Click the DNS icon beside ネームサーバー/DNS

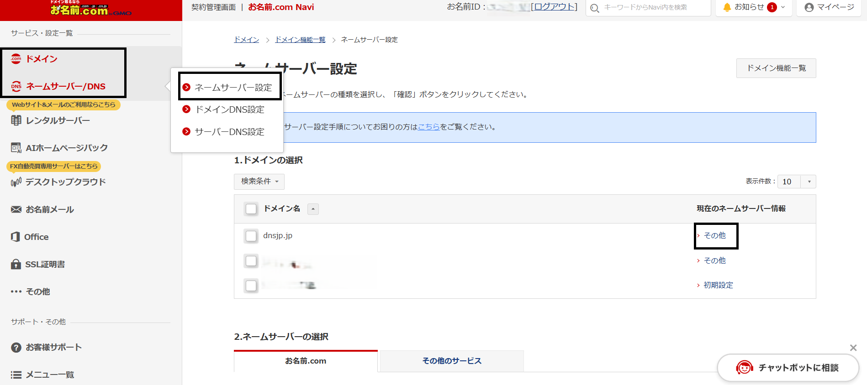[16, 86]
